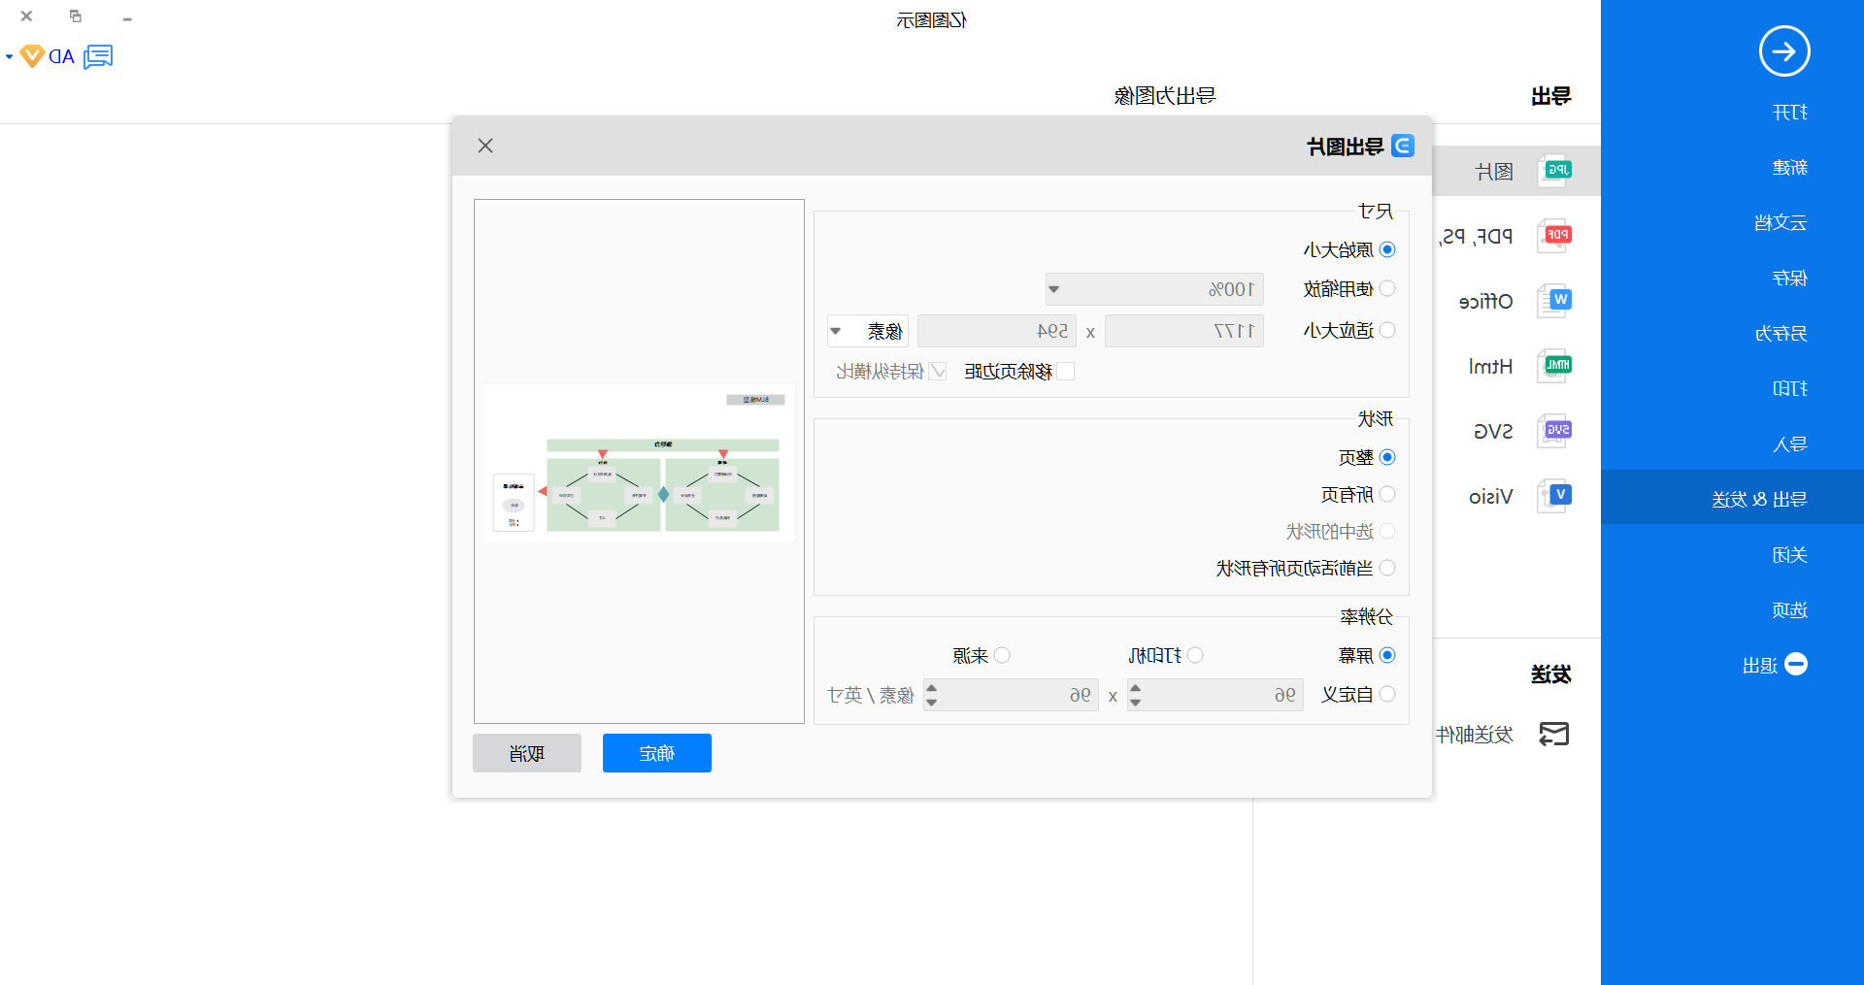Choose the Office Word export icon
This screenshot has width=1864, height=985.
[1555, 301]
